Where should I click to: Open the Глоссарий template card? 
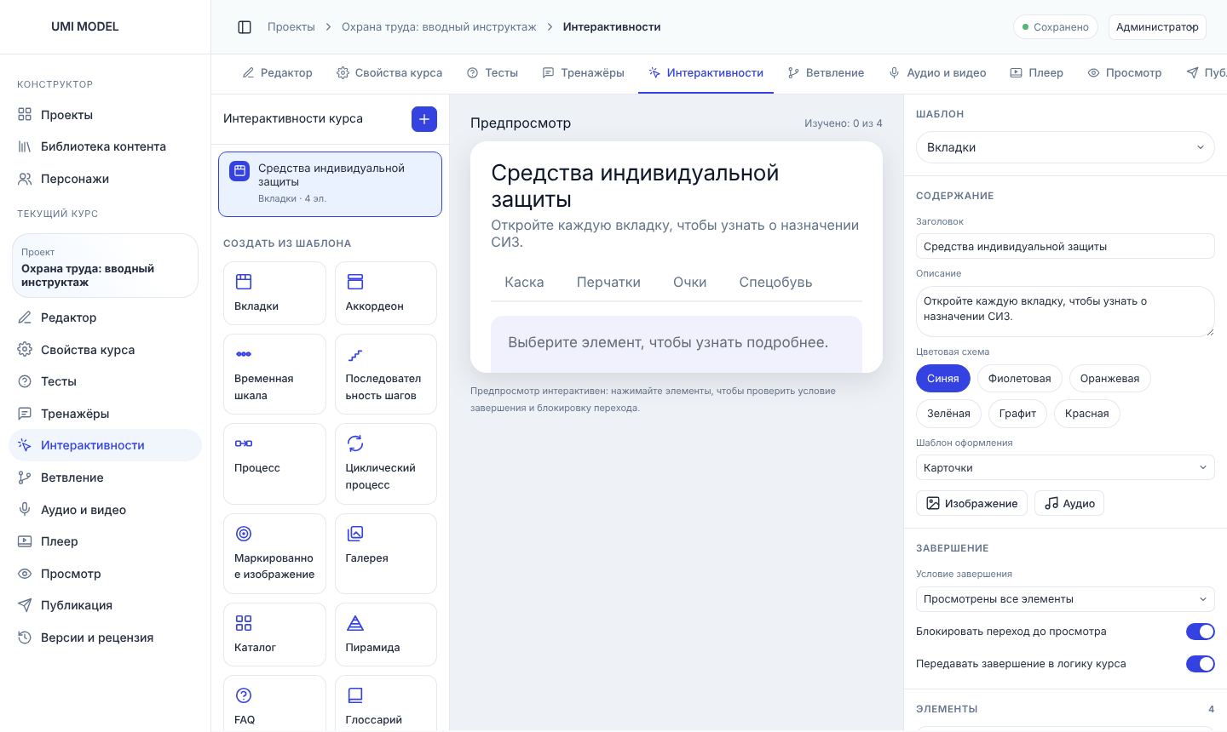click(x=386, y=704)
